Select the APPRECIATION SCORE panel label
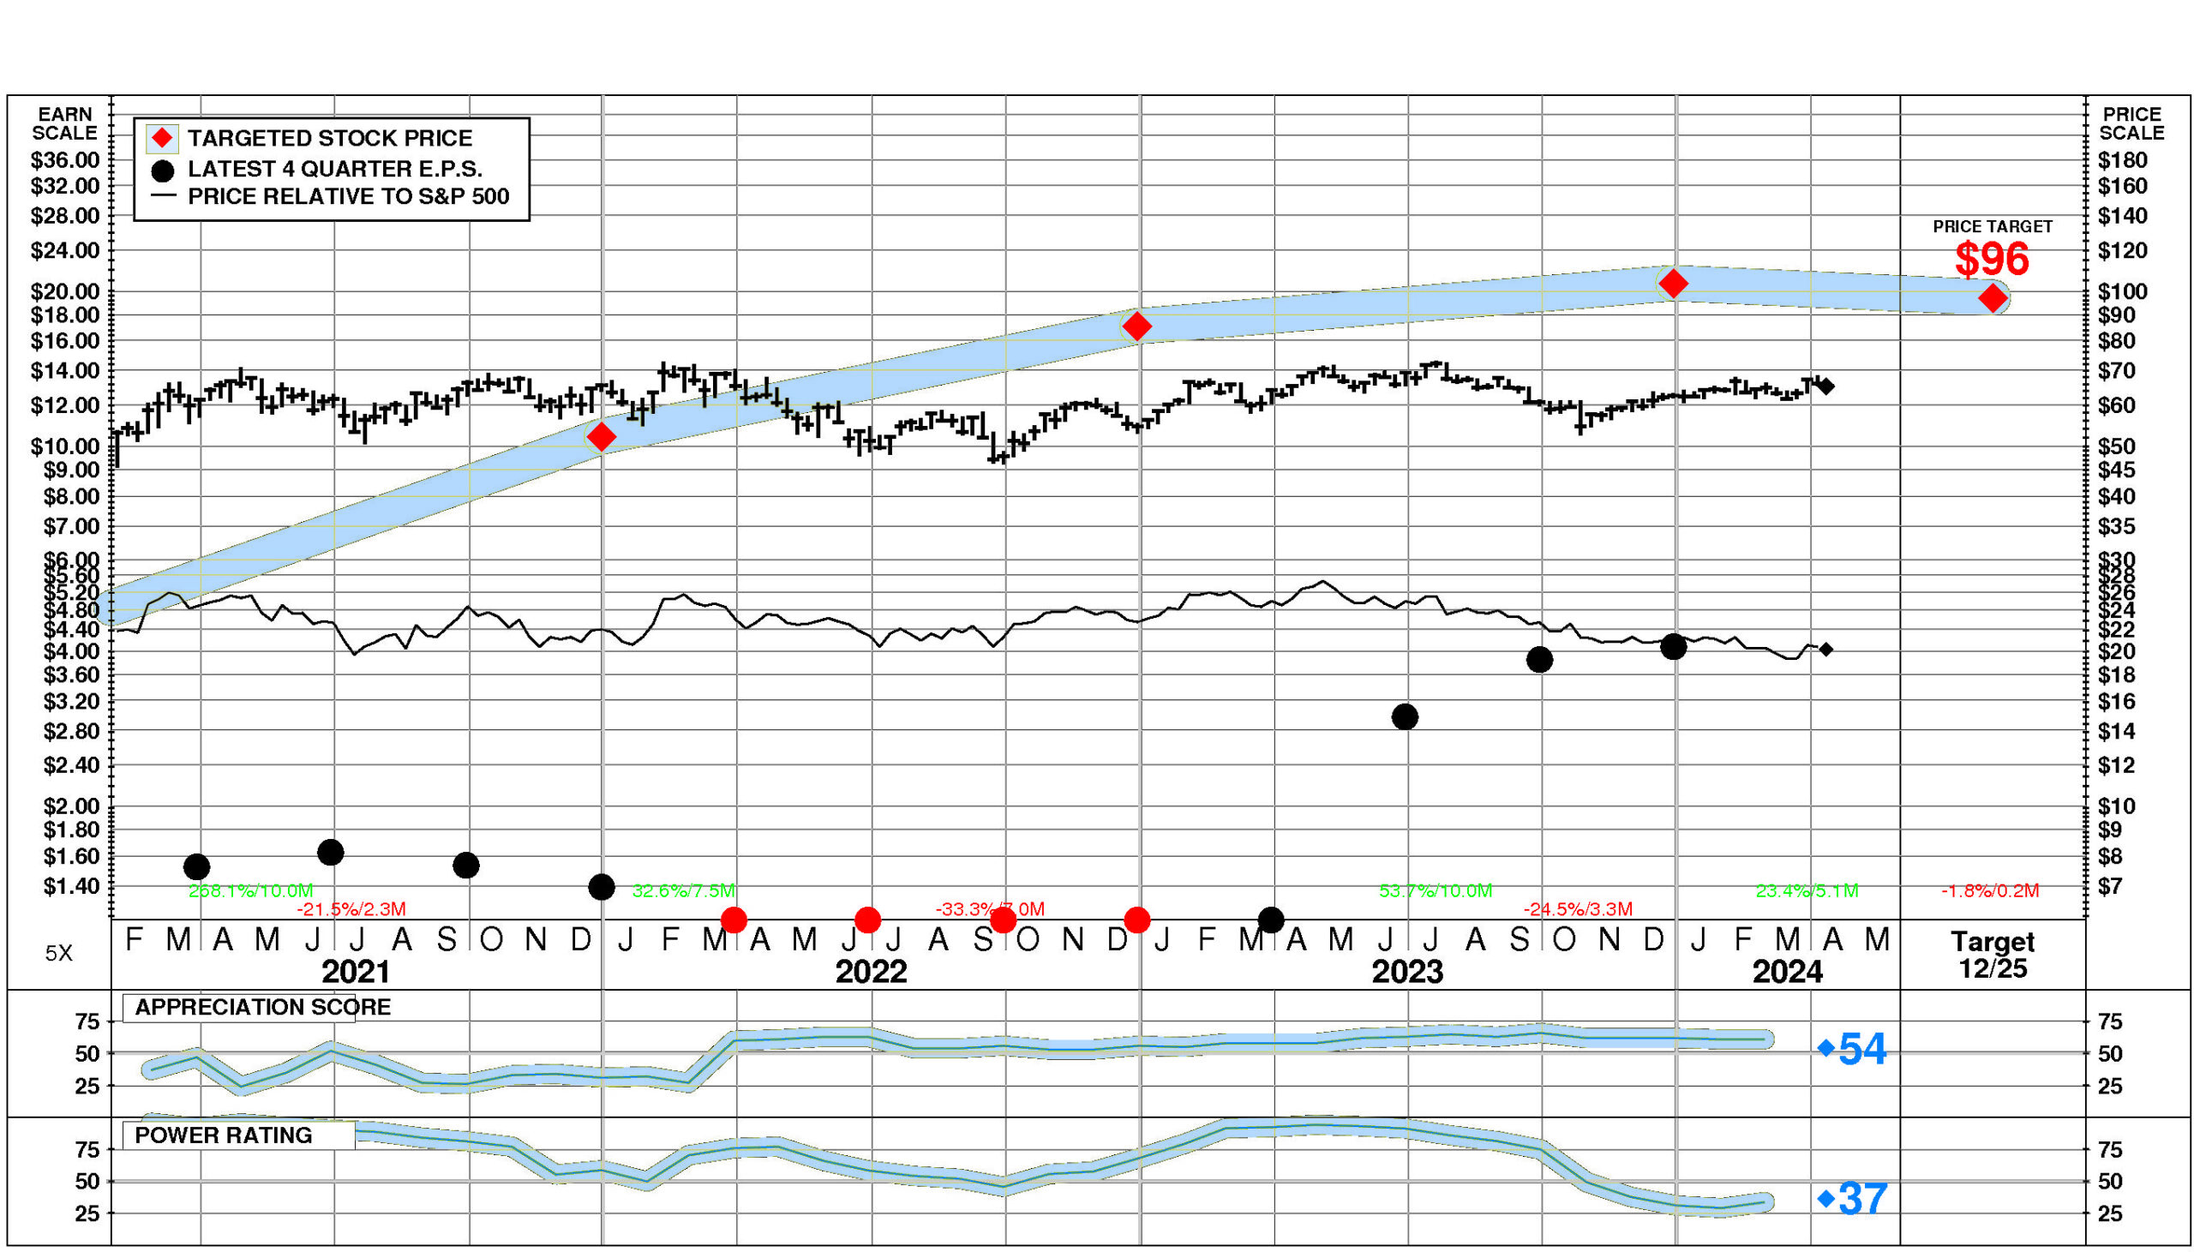Screen dimensions: 2194x1252 coord(262,1007)
